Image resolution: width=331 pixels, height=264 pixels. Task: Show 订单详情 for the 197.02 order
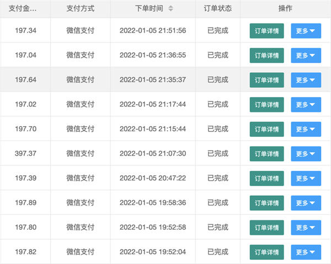[x=266, y=105]
